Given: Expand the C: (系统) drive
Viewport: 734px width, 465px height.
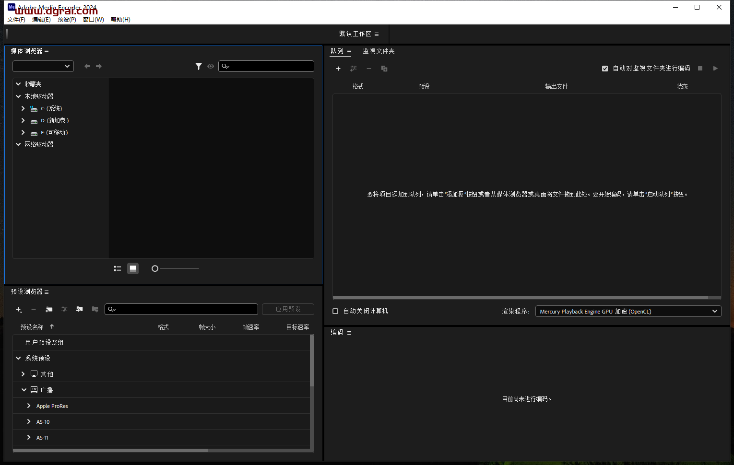Looking at the screenshot, I should pyautogui.click(x=23, y=108).
